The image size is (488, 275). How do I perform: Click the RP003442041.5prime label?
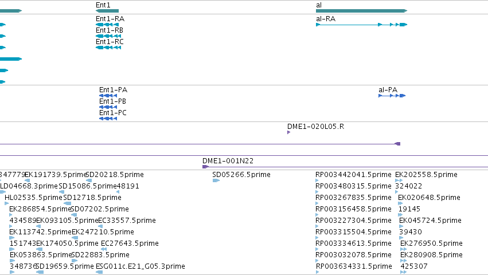point(353,175)
